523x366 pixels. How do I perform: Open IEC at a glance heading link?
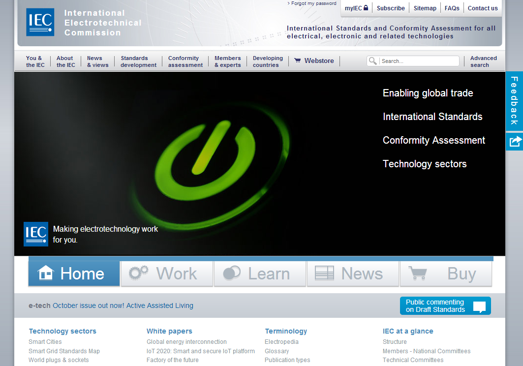click(408, 331)
